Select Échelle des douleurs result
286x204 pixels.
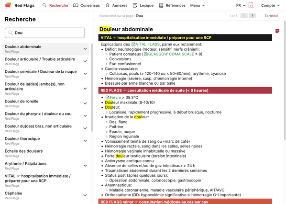pos(45,153)
